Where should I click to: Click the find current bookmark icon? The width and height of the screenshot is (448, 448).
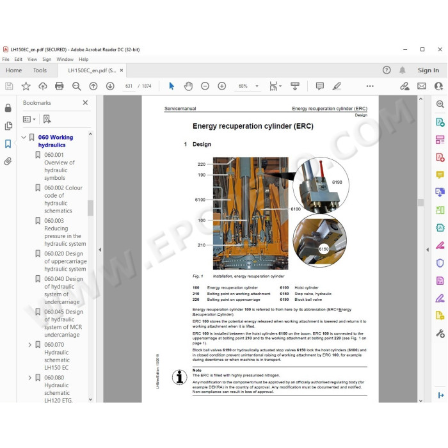click(47, 119)
